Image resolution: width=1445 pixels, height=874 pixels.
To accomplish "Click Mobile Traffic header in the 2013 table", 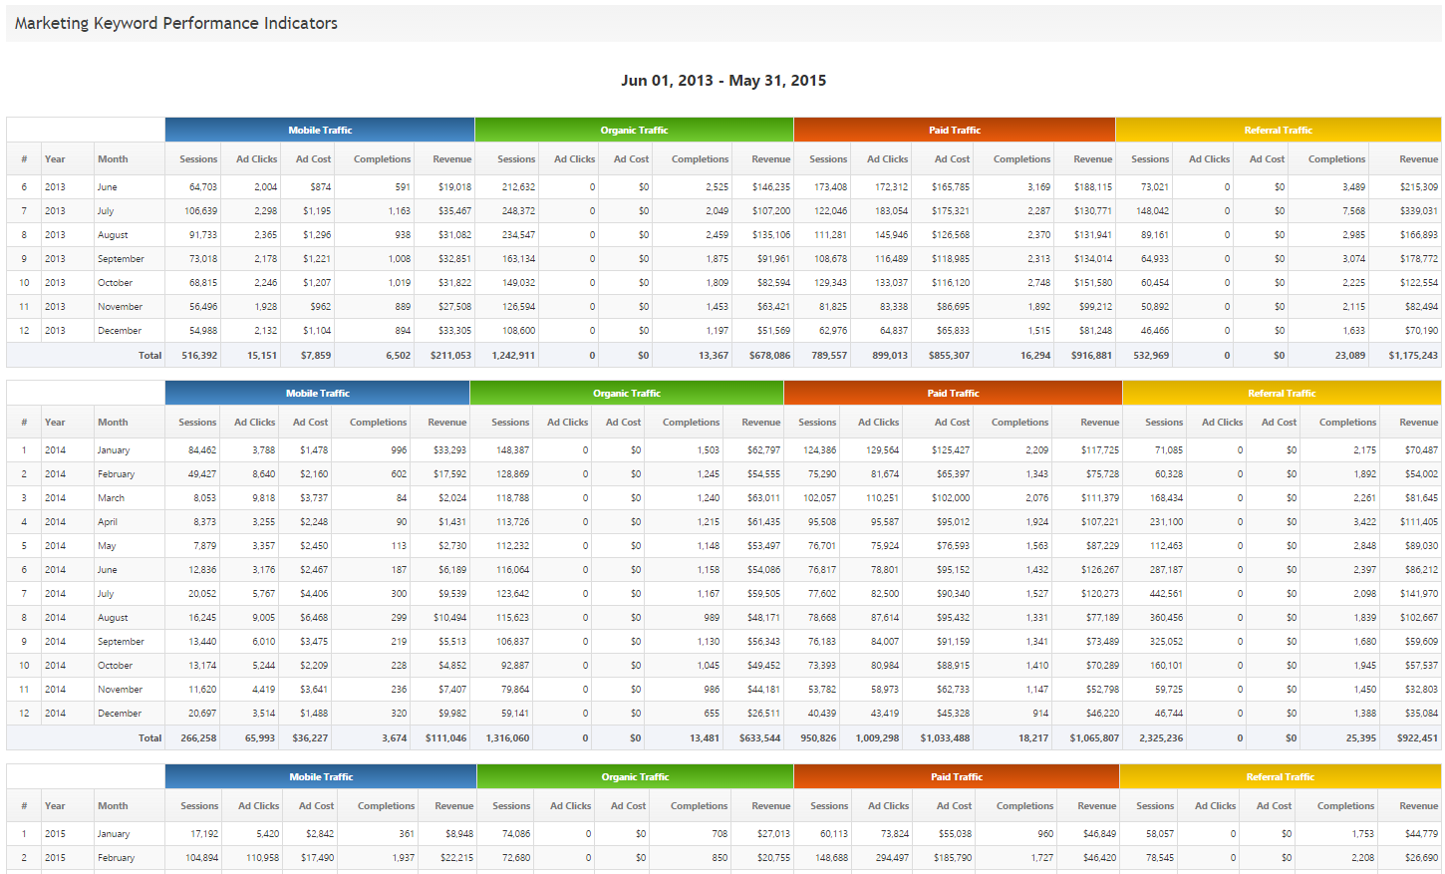I will (320, 131).
